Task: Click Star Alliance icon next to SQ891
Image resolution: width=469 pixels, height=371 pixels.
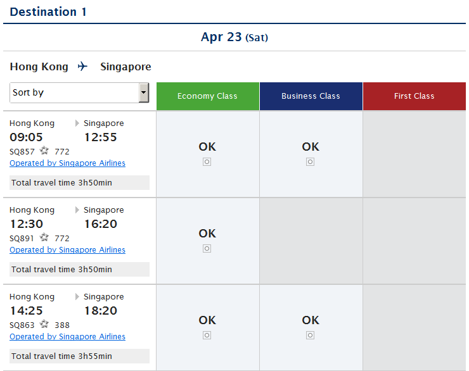Action: pos(44,237)
